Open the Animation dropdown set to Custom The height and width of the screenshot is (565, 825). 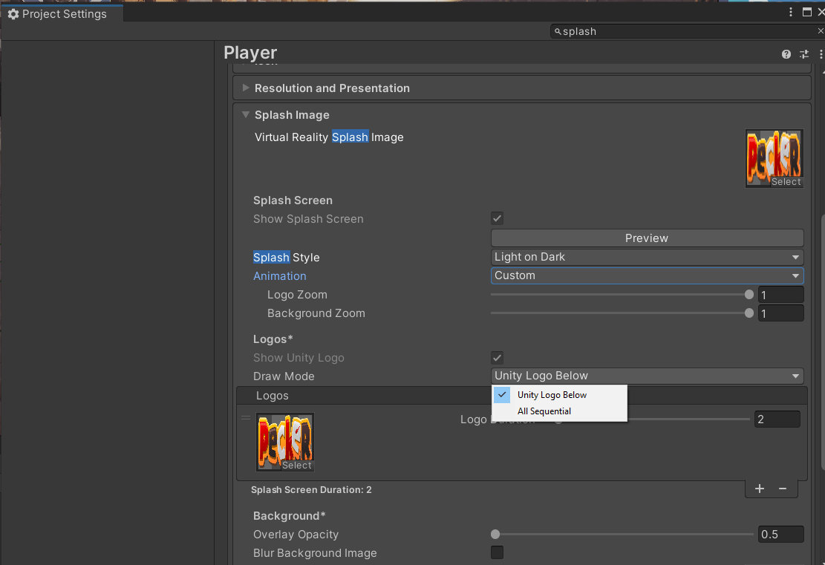646,275
